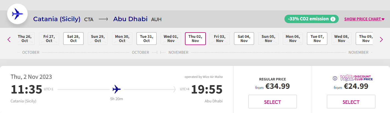Viewport: 390px width, 113px height.
Task: Select the regular price €34.99 fare
Action: [272, 102]
